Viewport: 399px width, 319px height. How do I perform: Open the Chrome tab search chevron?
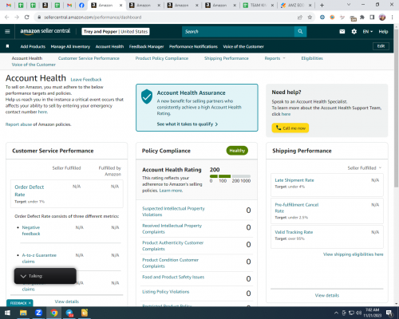(349, 5)
